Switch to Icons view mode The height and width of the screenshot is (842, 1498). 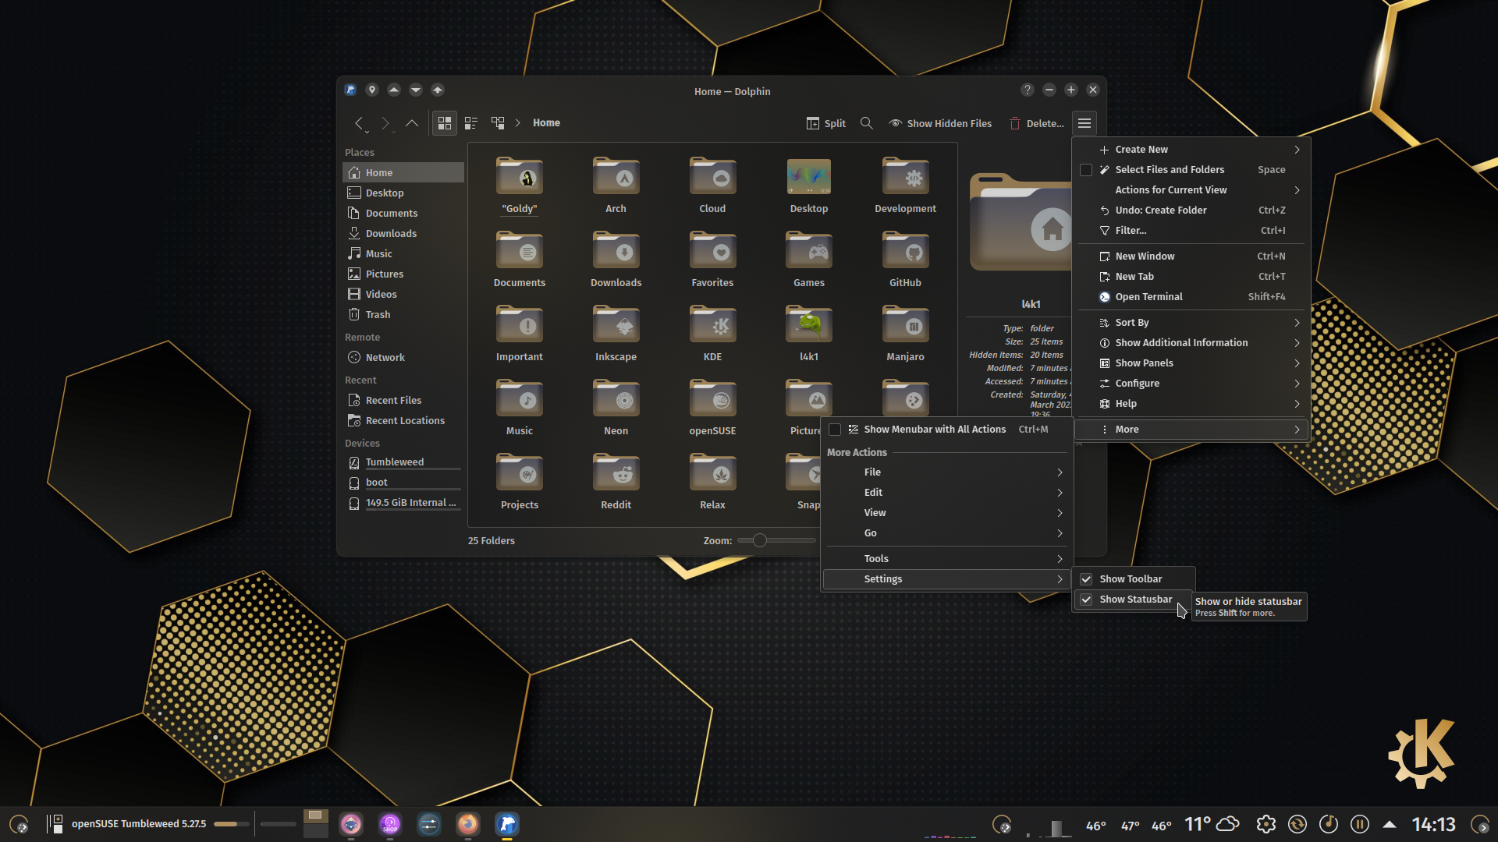445,123
